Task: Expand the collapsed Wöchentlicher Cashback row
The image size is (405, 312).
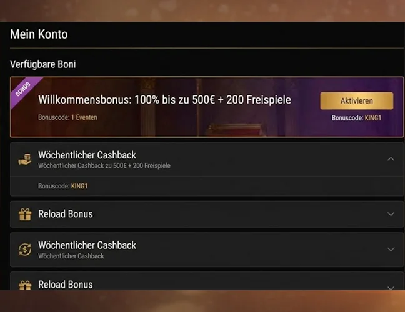Action: (x=391, y=250)
